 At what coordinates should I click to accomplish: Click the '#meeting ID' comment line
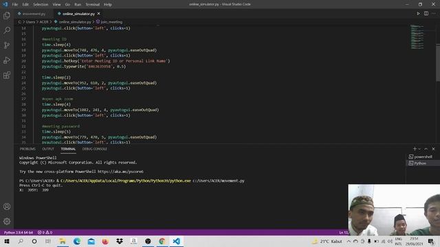pyautogui.click(x=54, y=39)
